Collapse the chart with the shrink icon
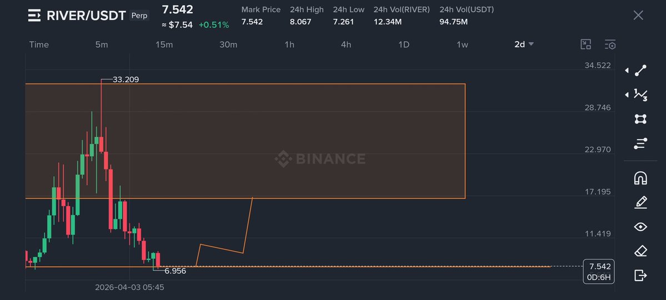 click(x=585, y=44)
